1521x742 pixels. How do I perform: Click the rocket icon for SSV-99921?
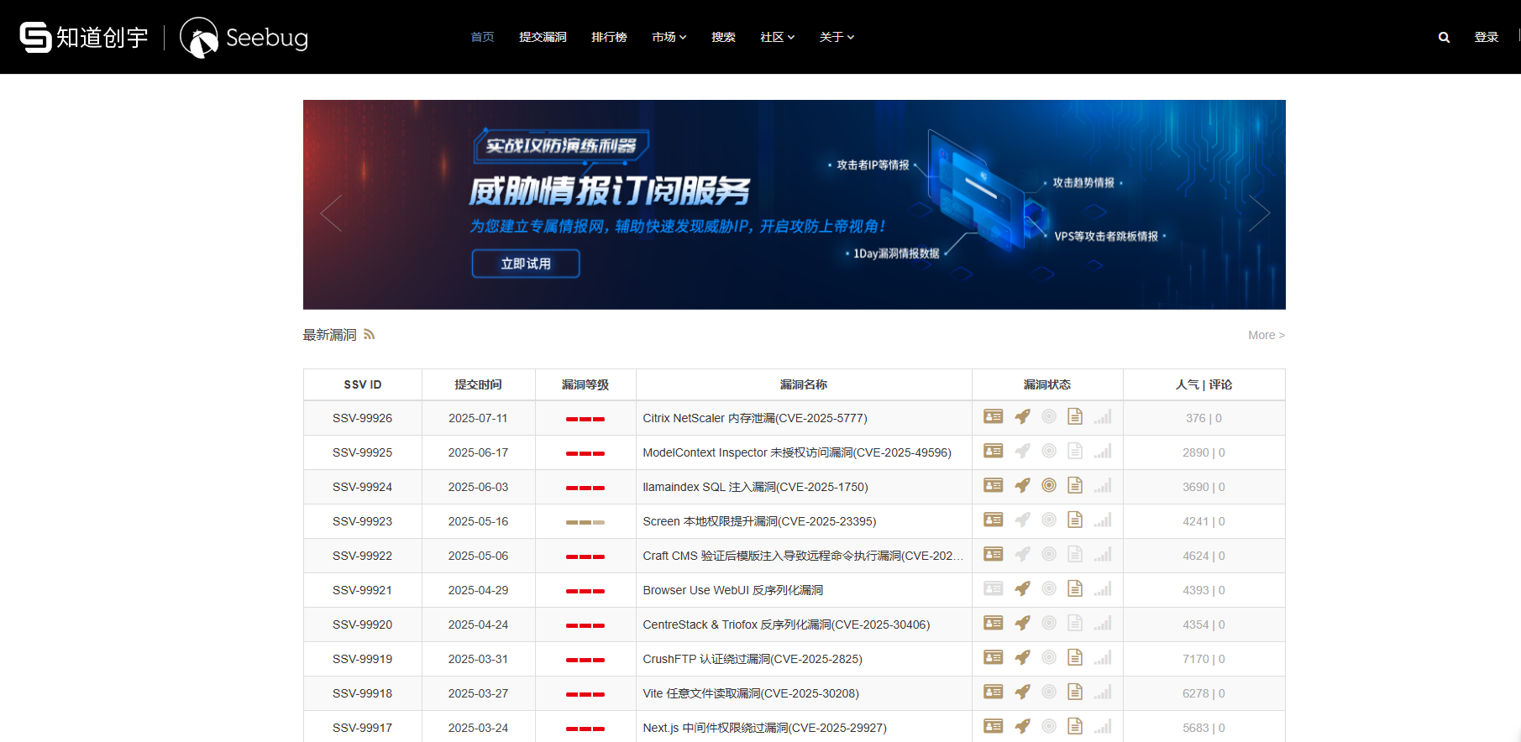pos(1022,589)
